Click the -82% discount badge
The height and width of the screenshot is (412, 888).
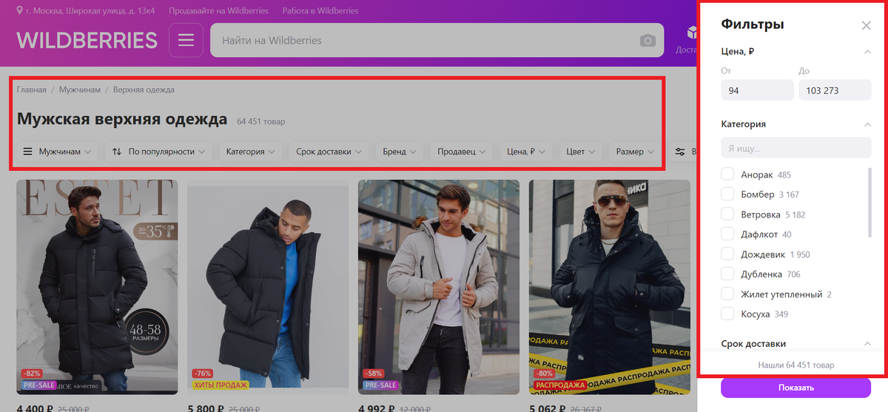pyautogui.click(x=32, y=374)
